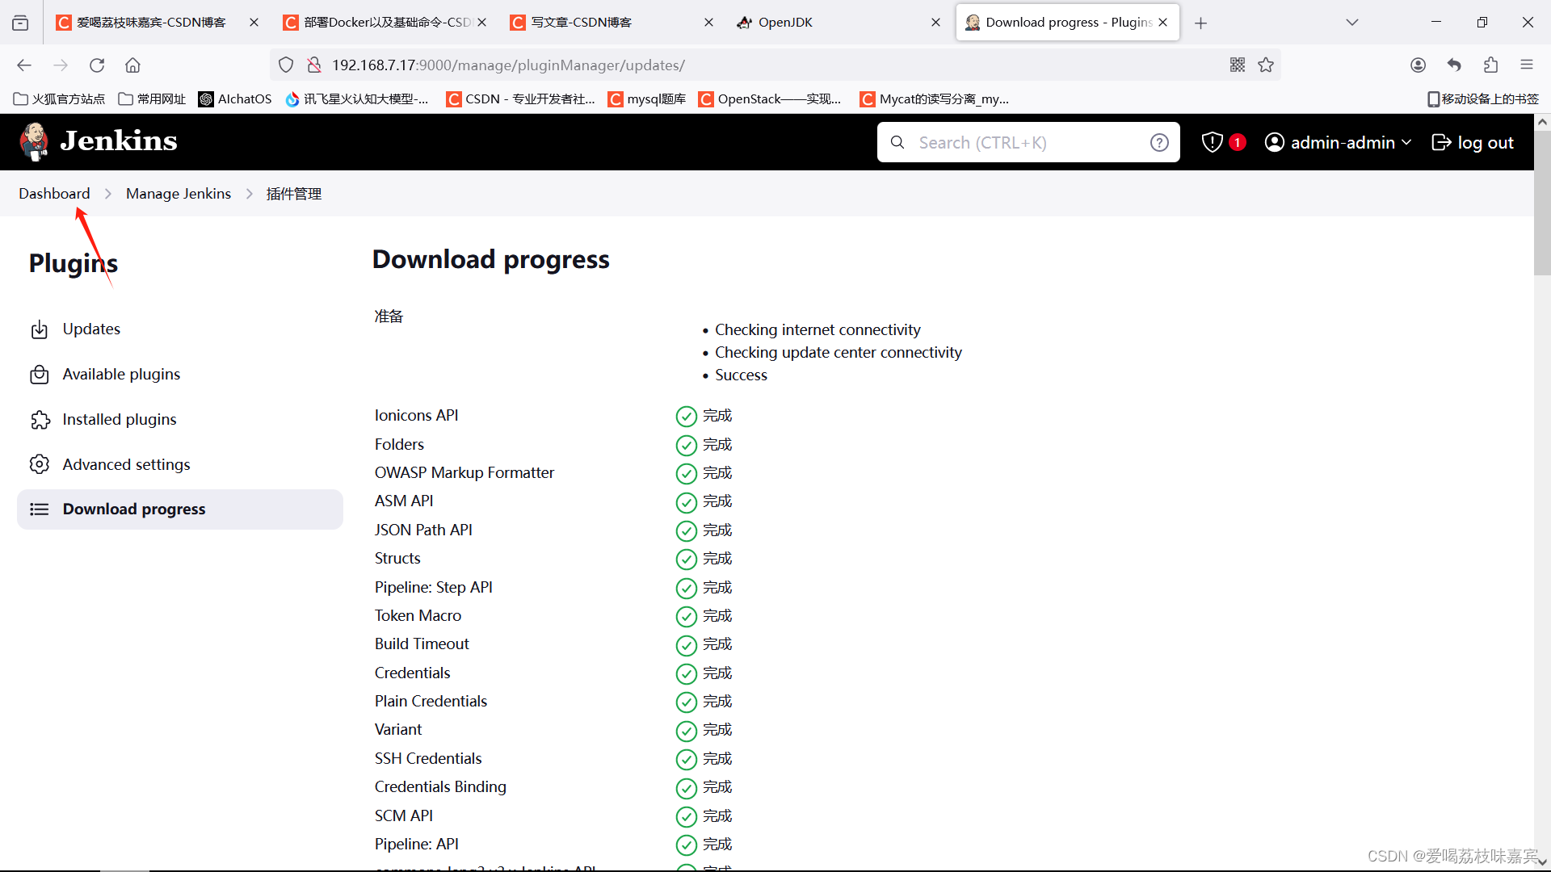The image size is (1551, 872).
Task: Click the 'Build Timeout' plugin name
Action: point(422,644)
